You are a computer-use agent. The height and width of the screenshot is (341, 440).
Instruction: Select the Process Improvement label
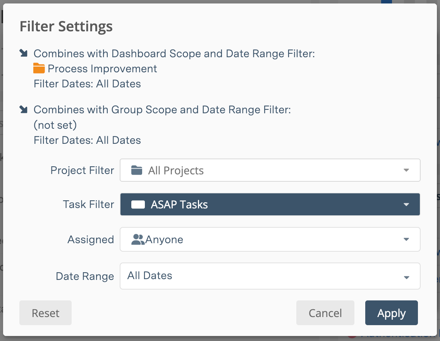(103, 68)
